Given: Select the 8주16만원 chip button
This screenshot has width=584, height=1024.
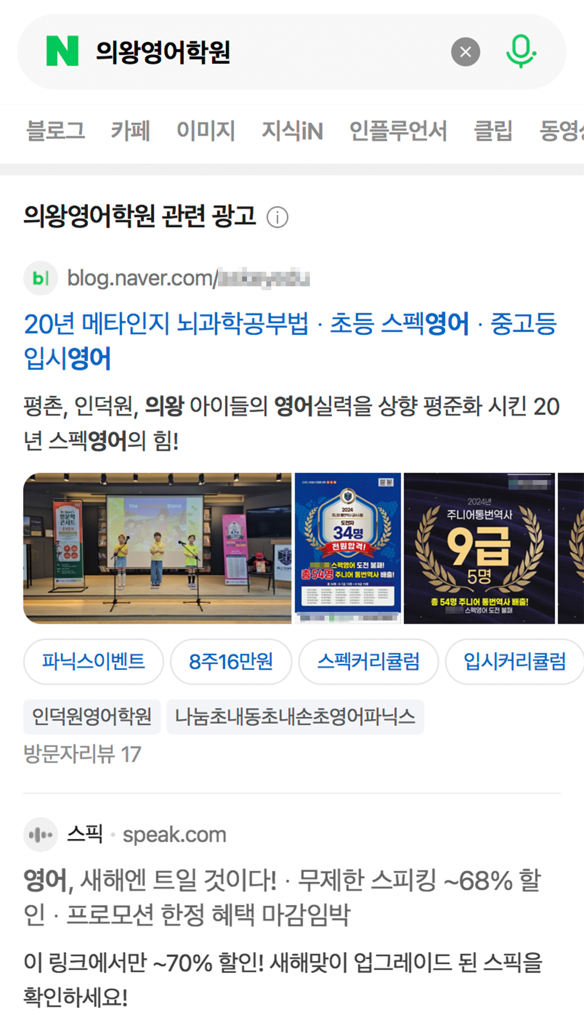Looking at the screenshot, I should coord(231,662).
